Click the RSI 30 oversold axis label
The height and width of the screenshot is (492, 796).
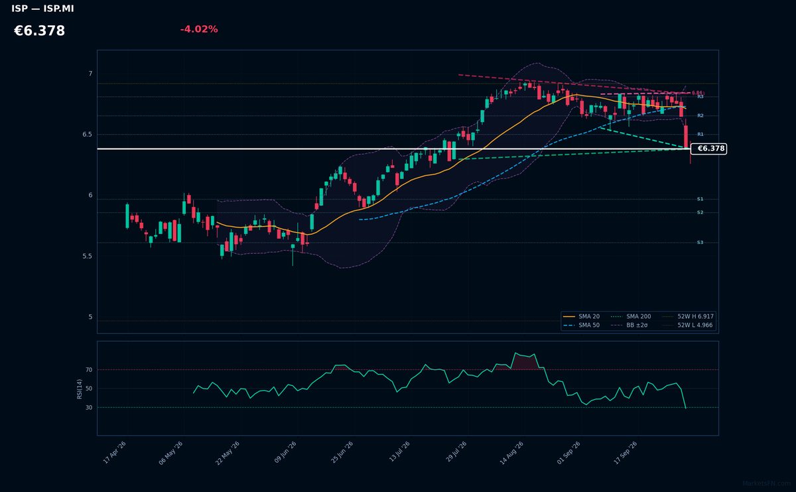coord(89,407)
